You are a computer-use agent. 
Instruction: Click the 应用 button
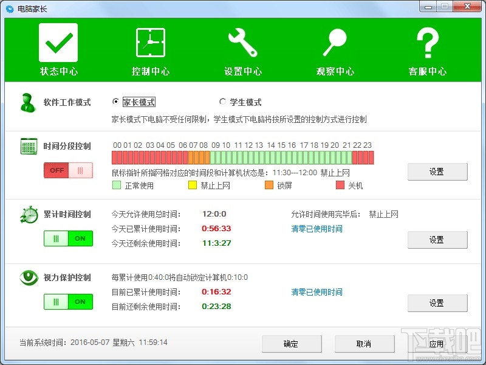coord(437,344)
